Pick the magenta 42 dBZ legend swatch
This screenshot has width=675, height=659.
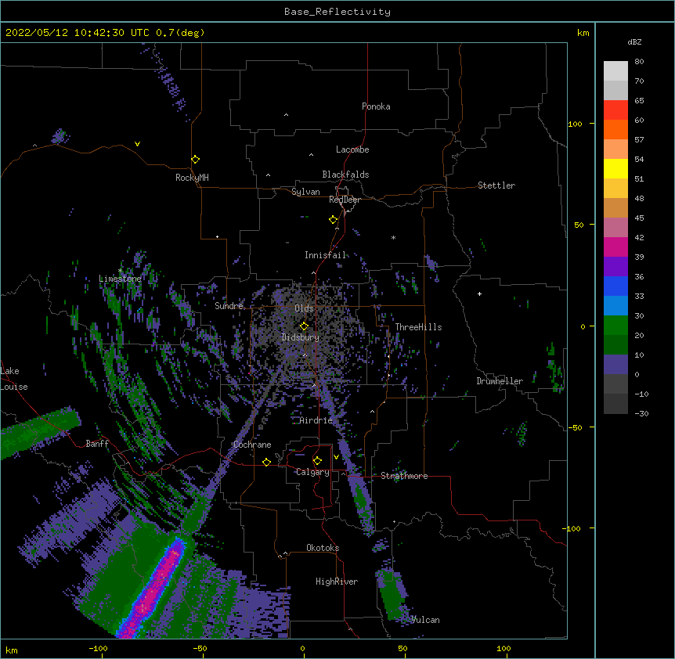coord(615,247)
